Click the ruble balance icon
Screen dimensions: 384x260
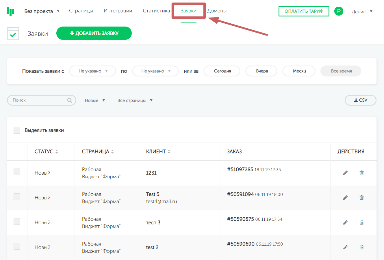[339, 11]
